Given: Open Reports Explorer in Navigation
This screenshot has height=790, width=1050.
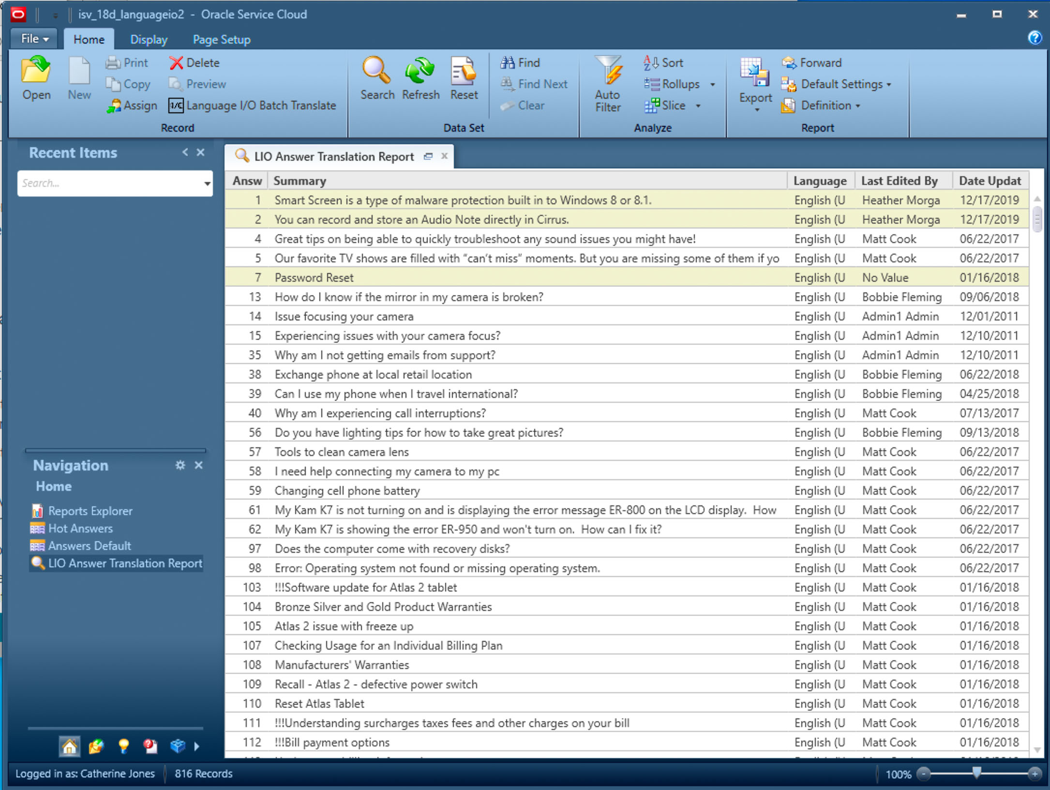Looking at the screenshot, I should coord(81,511).
